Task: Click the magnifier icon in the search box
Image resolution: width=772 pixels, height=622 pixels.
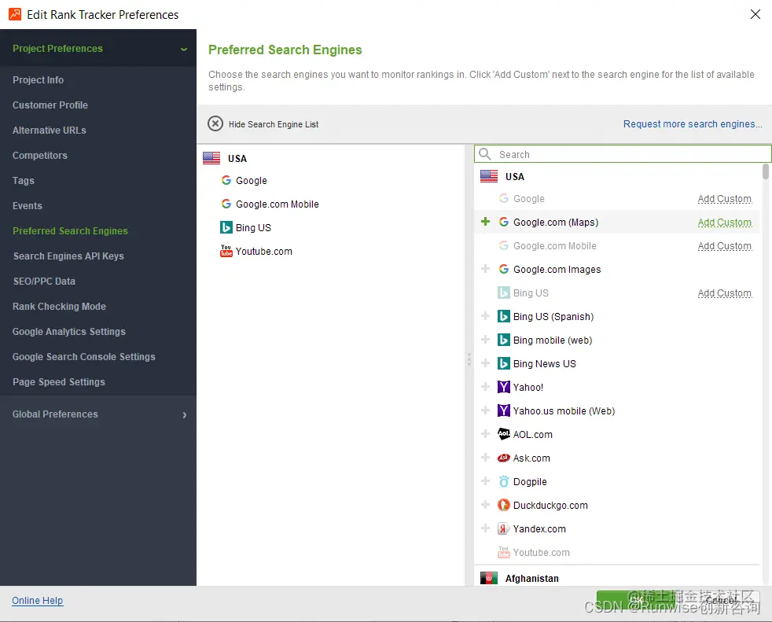Action: tap(485, 154)
